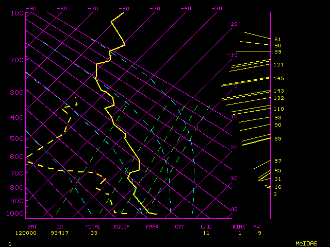The image size is (330, 247).
Task: Click the McIDAS label in bottom corner
Action: point(306,243)
